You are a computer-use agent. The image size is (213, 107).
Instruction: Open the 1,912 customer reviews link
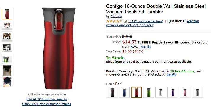tap(145, 21)
